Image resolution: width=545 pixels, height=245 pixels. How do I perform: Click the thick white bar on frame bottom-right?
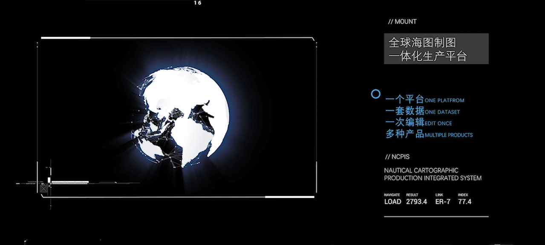click(289, 197)
